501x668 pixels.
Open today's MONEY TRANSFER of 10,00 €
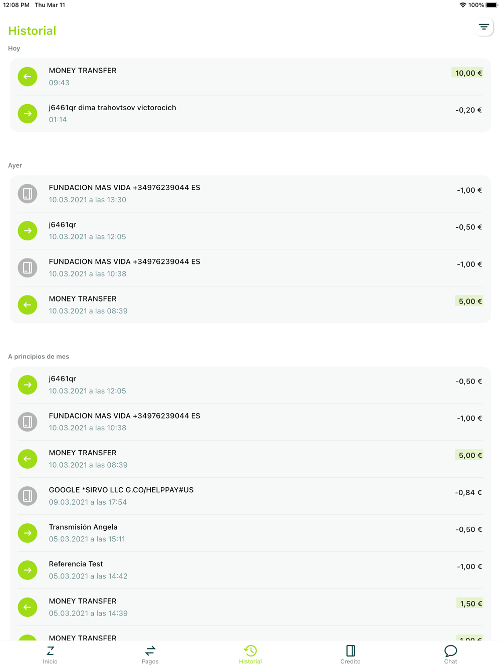coord(250,77)
